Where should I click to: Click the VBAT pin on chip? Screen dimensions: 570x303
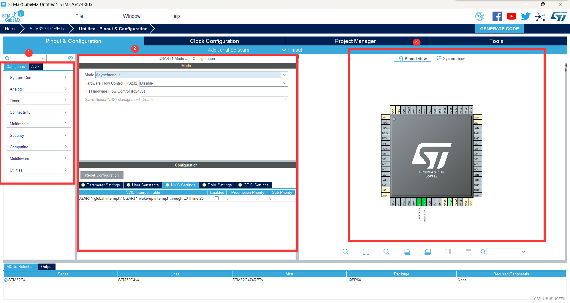[385, 117]
